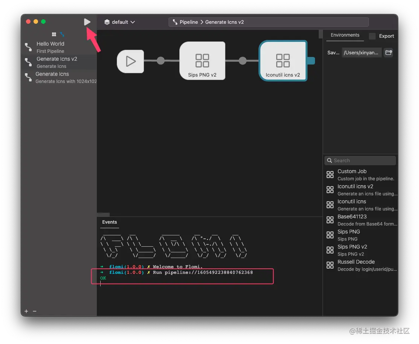Click the Hello World pipeline icon
419x344 pixels.
pos(28,47)
